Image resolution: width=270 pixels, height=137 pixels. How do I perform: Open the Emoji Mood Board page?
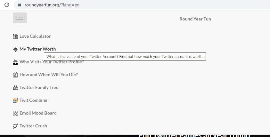pyautogui.click(x=38, y=113)
